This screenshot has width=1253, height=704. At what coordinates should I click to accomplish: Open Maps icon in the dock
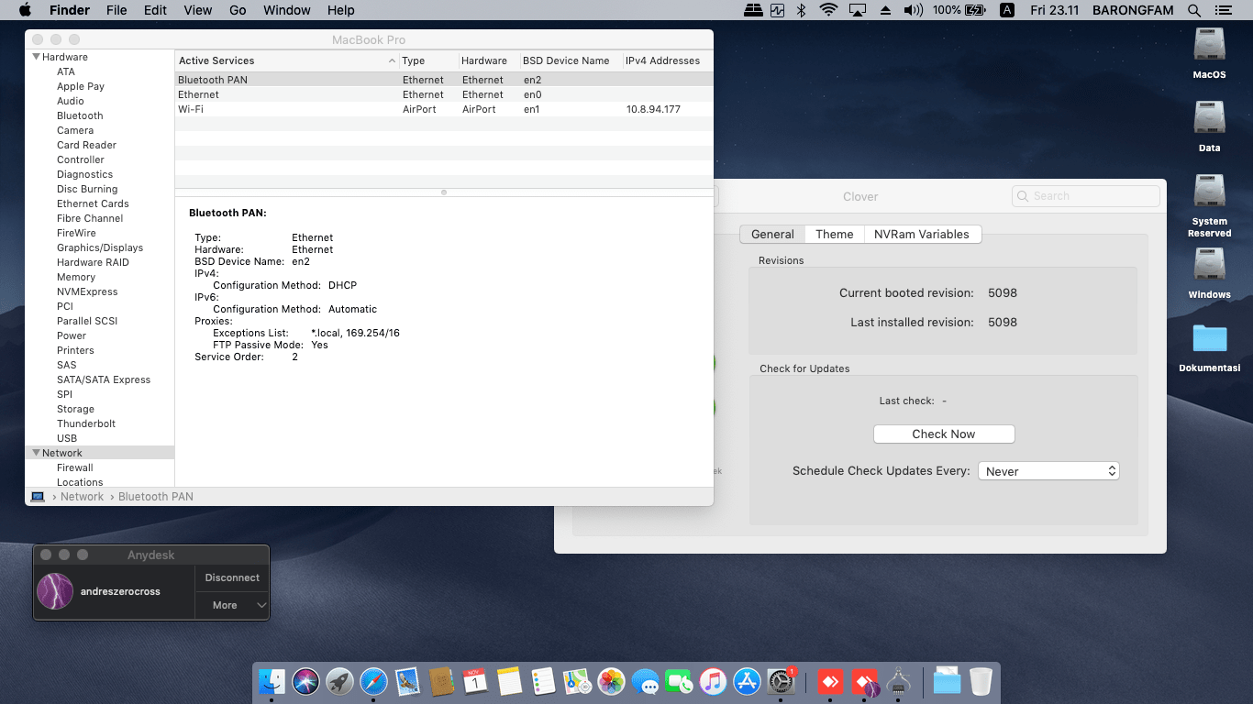pos(577,681)
